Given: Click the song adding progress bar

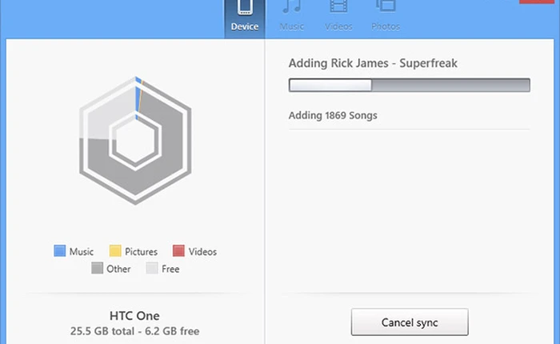Looking at the screenshot, I should [409, 86].
